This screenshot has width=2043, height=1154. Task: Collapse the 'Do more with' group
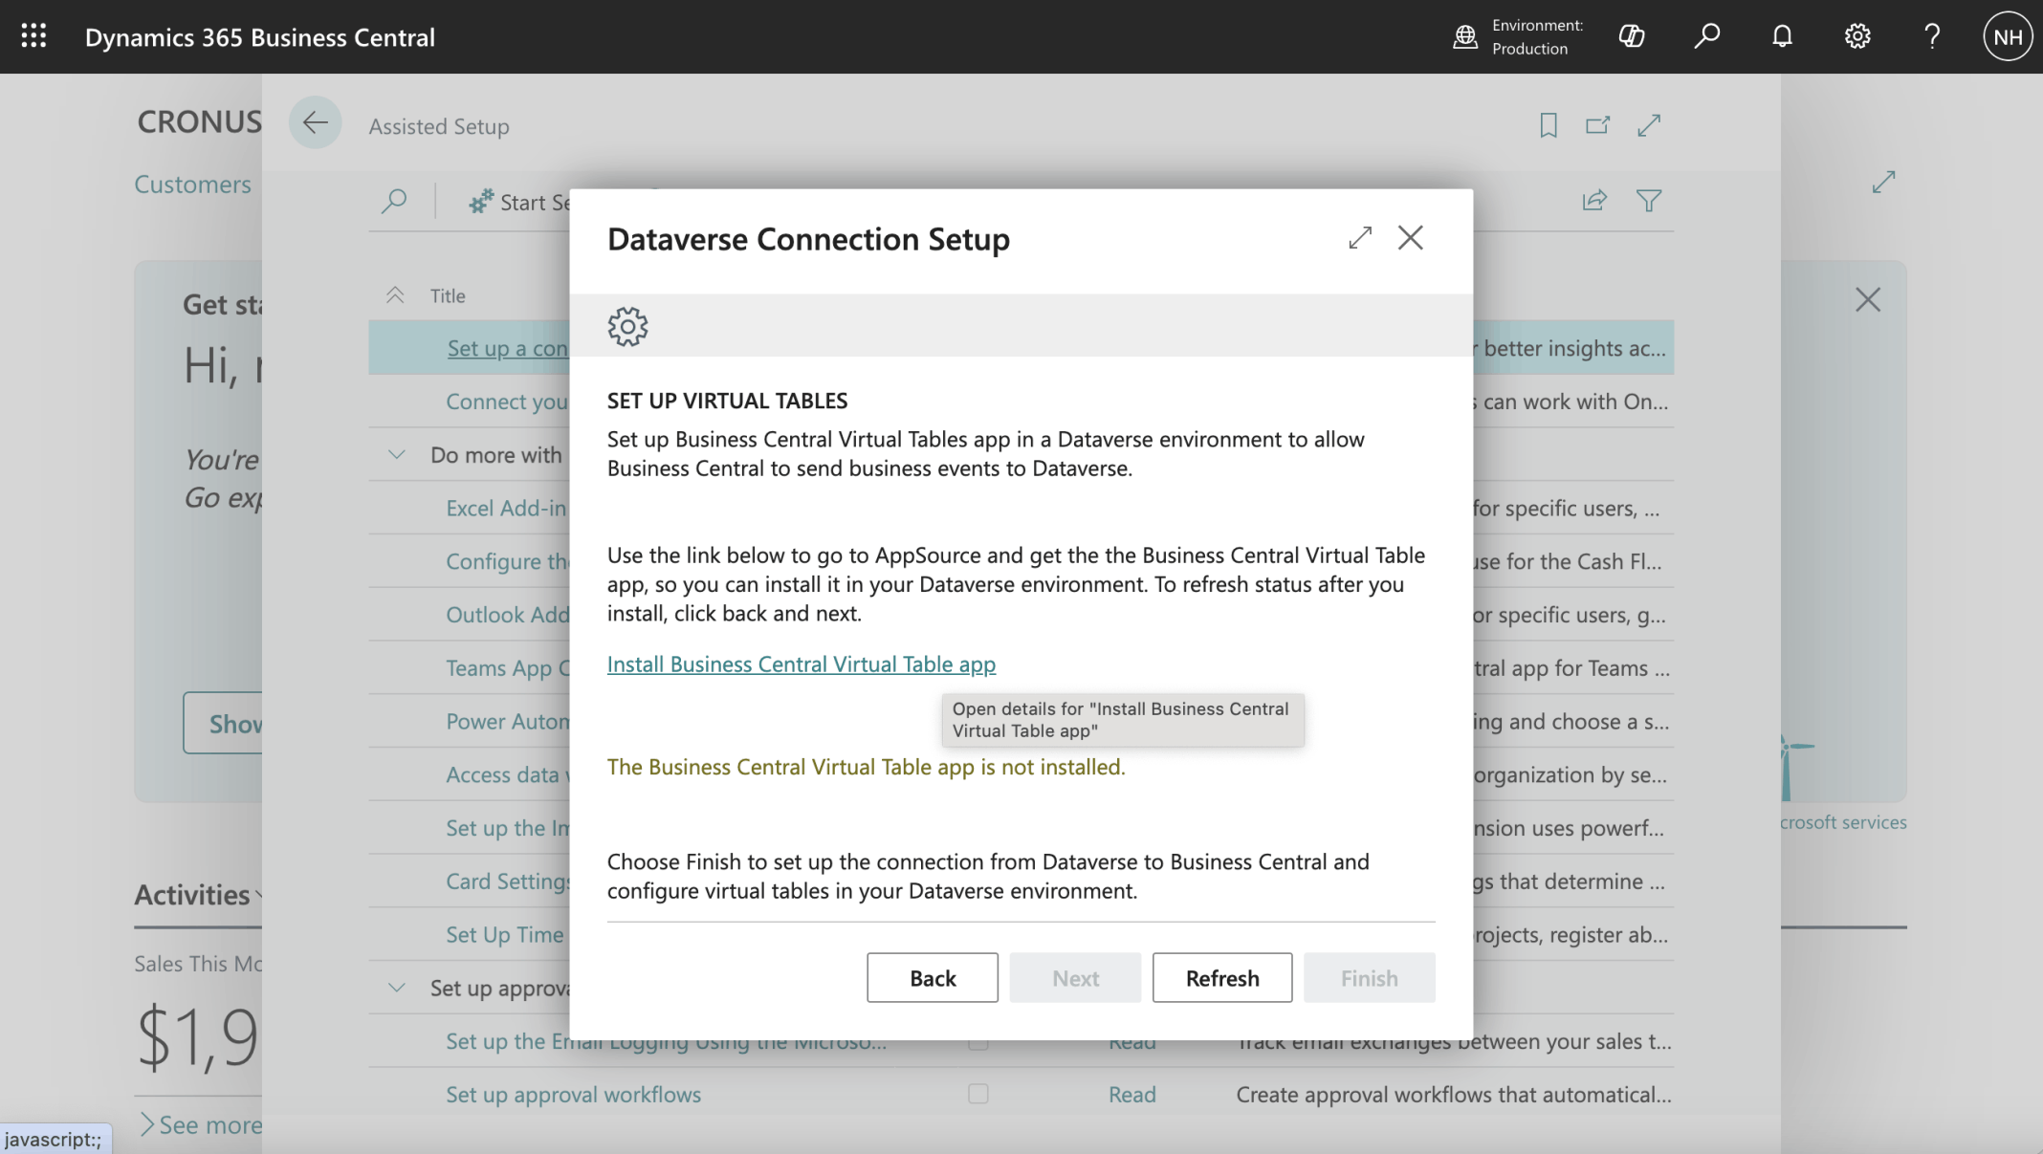pyautogui.click(x=396, y=455)
